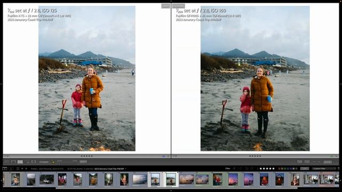Click color label icon under Candidate photo
342x192 pixels.
[x=332, y=156]
